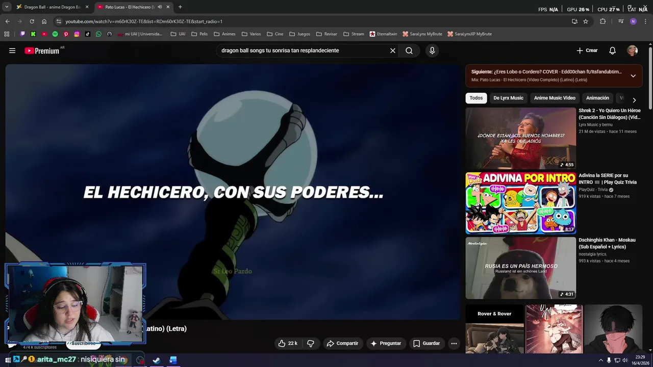Image resolution: width=653 pixels, height=367 pixels.
Task: Click Guardar to save the video
Action: point(426,344)
